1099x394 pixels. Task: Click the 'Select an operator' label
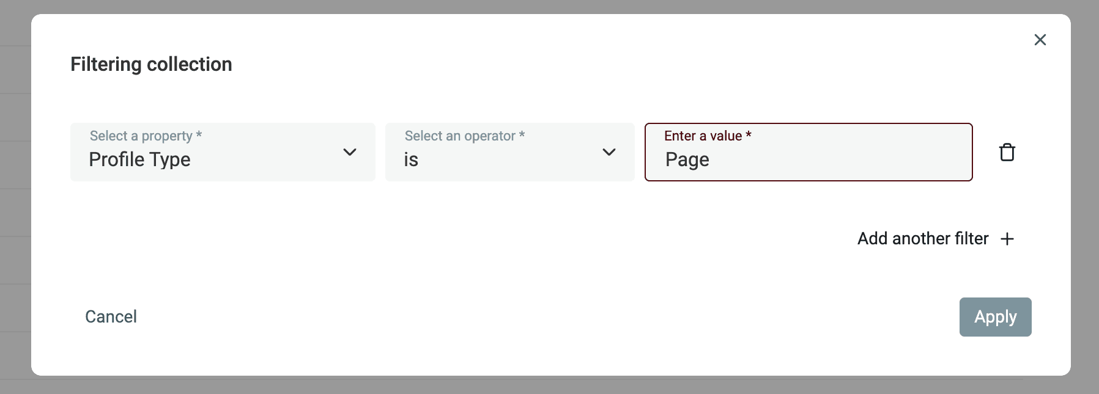point(464,136)
